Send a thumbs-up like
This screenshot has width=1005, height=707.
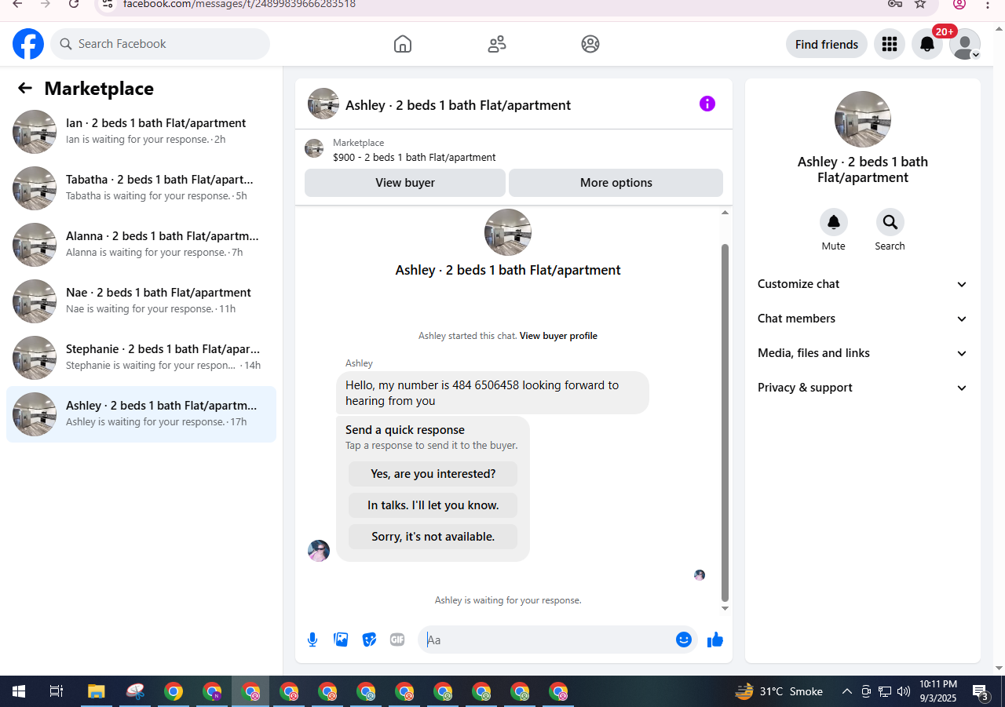coord(714,640)
